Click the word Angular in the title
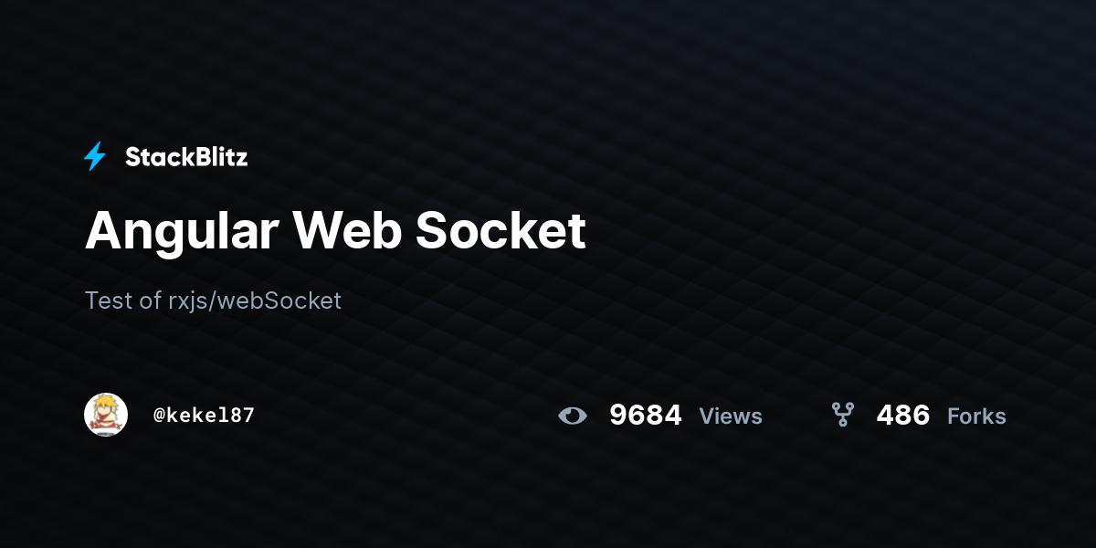The width and height of the screenshot is (1096, 548). click(182, 233)
